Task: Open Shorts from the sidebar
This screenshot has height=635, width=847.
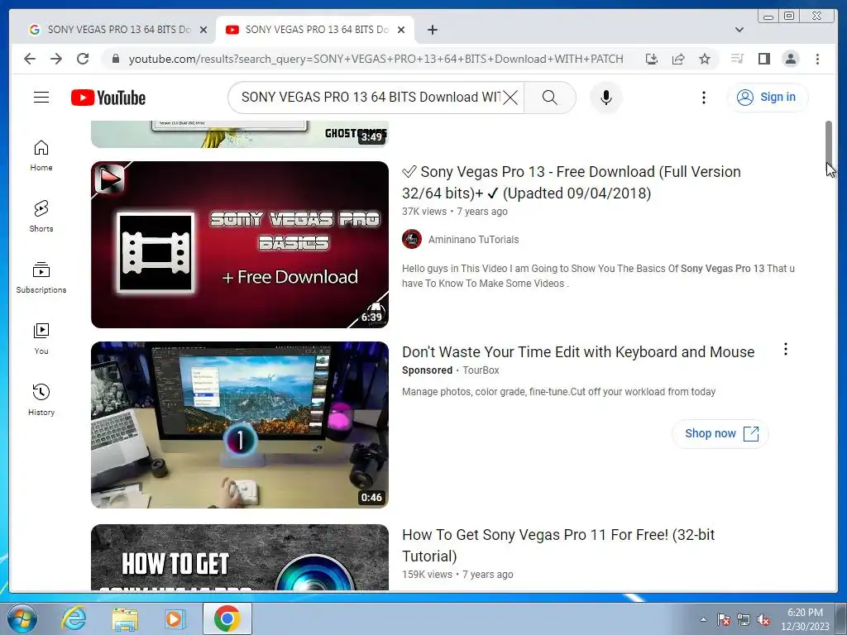Action: [x=41, y=216]
